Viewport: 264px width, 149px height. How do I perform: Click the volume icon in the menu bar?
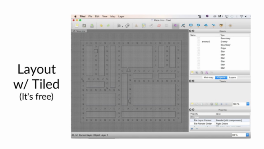[x=246, y=17]
